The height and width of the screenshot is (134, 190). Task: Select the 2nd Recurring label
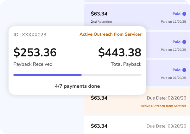pos(101,22)
